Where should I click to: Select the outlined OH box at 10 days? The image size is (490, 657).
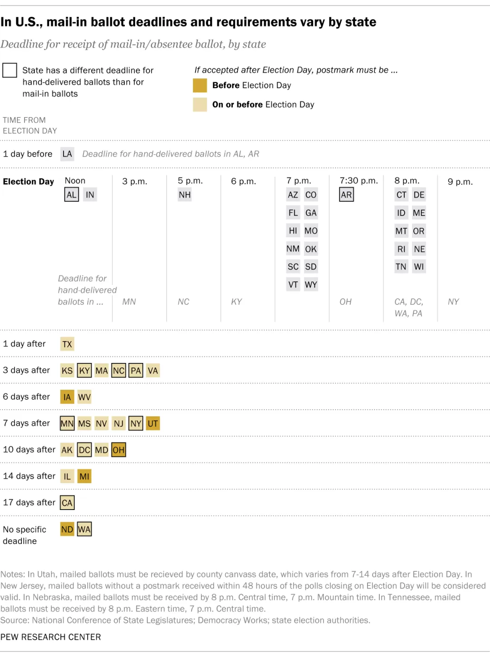tap(118, 450)
